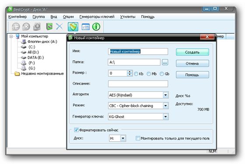Uncheck Форматировать сейчас checkbox
Viewport: 245px width, 164px height.
click(x=76, y=130)
